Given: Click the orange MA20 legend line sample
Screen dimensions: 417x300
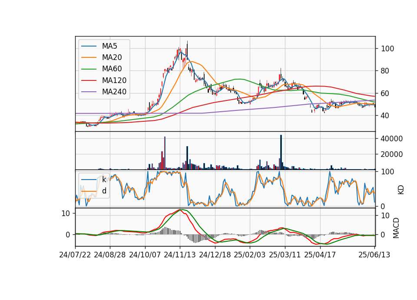Looking at the screenshot, I should (89, 57).
